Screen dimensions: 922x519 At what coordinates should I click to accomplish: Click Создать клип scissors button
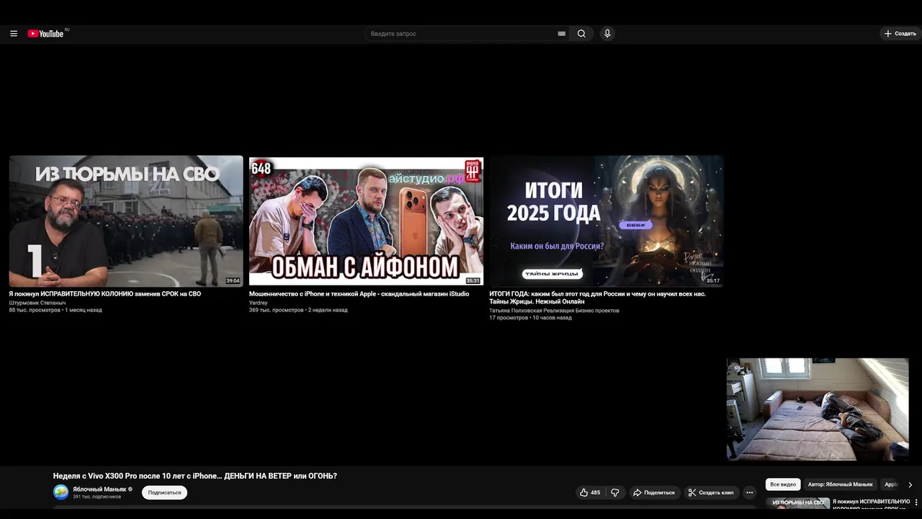tap(711, 492)
